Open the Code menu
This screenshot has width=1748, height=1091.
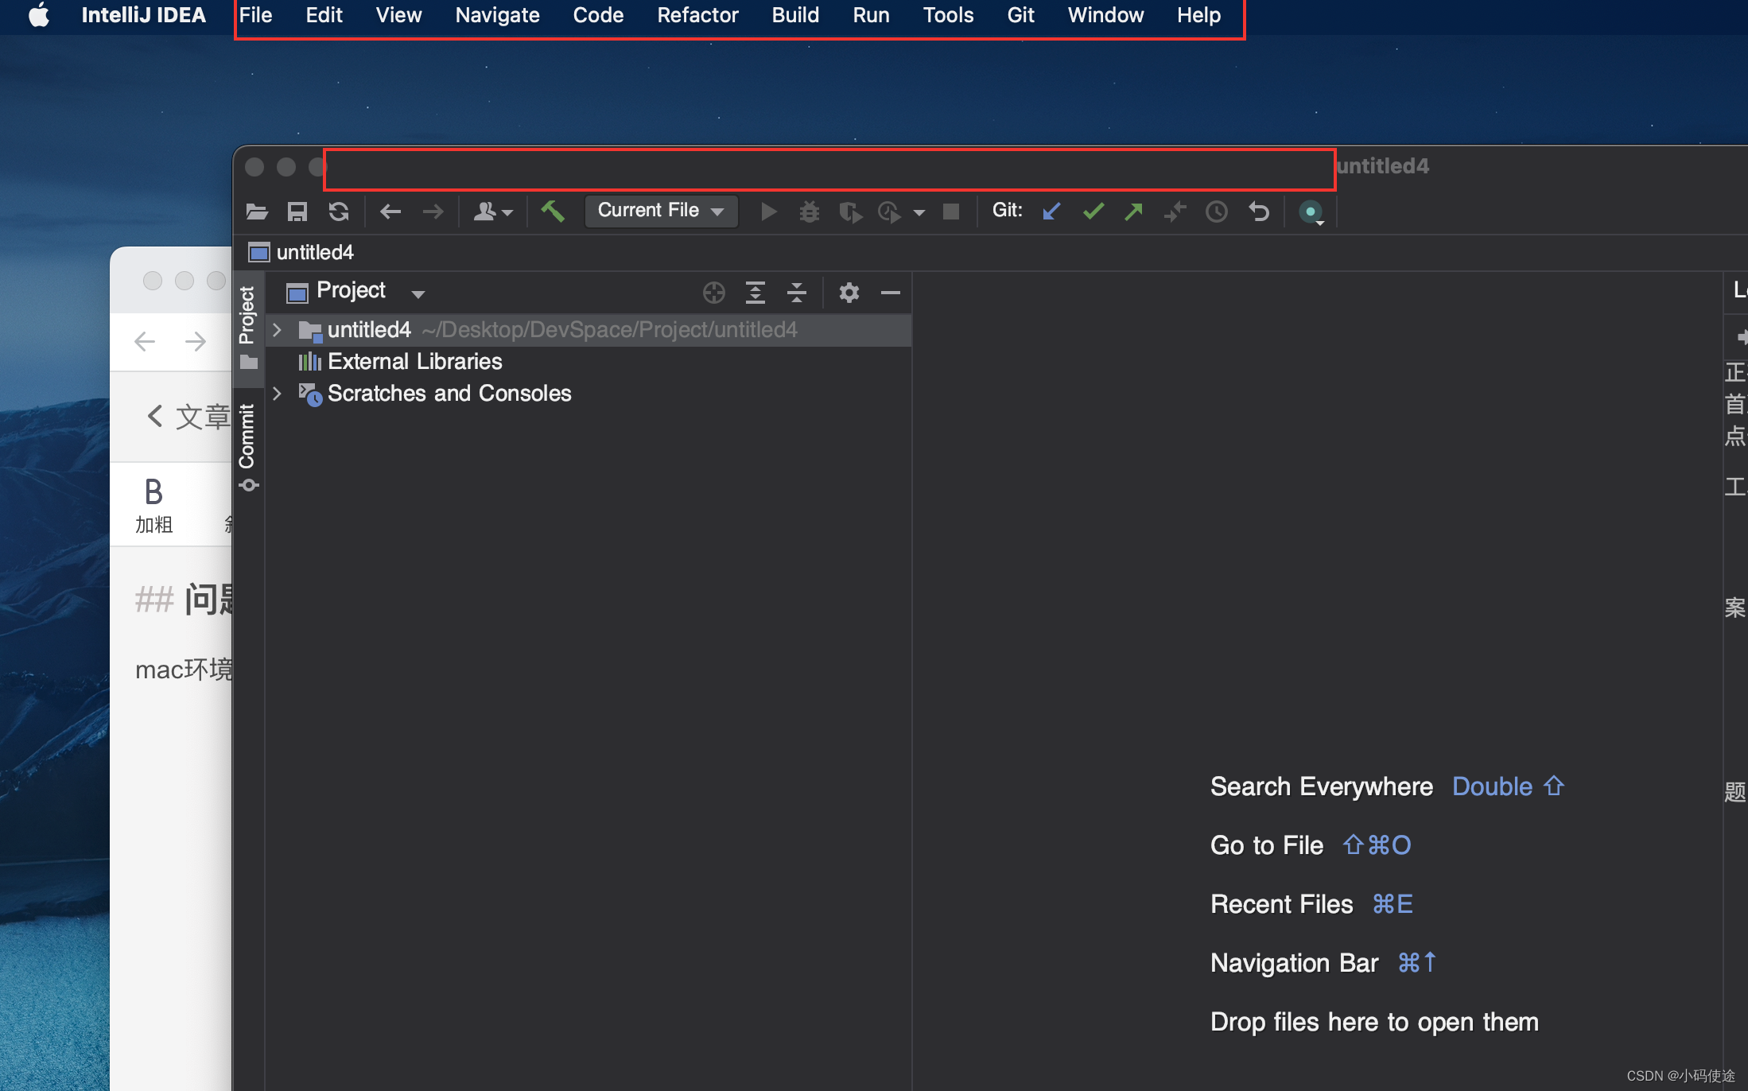click(x=598, y=15)
